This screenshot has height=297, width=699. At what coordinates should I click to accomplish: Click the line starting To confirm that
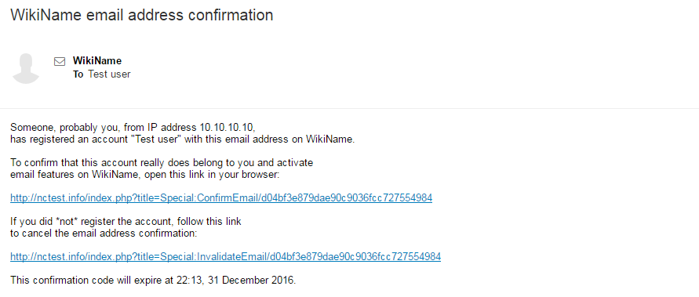[162, 163]
